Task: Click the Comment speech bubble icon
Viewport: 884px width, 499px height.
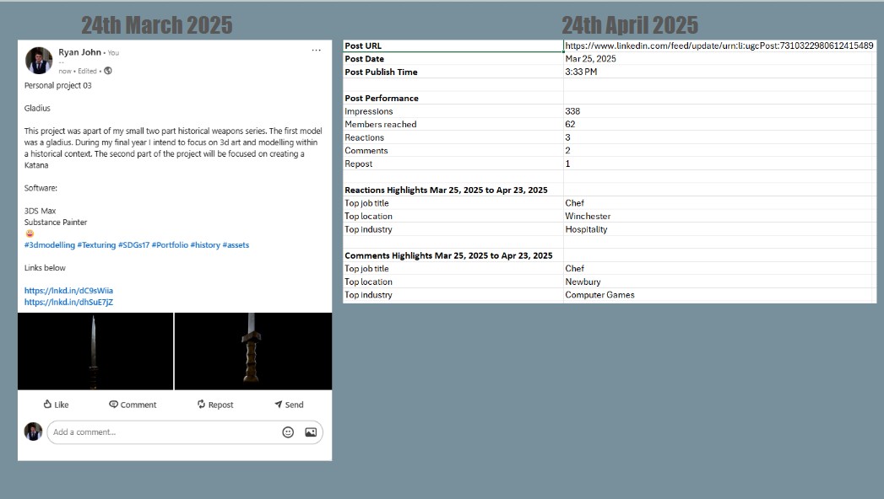Action: tap(113, 404)
